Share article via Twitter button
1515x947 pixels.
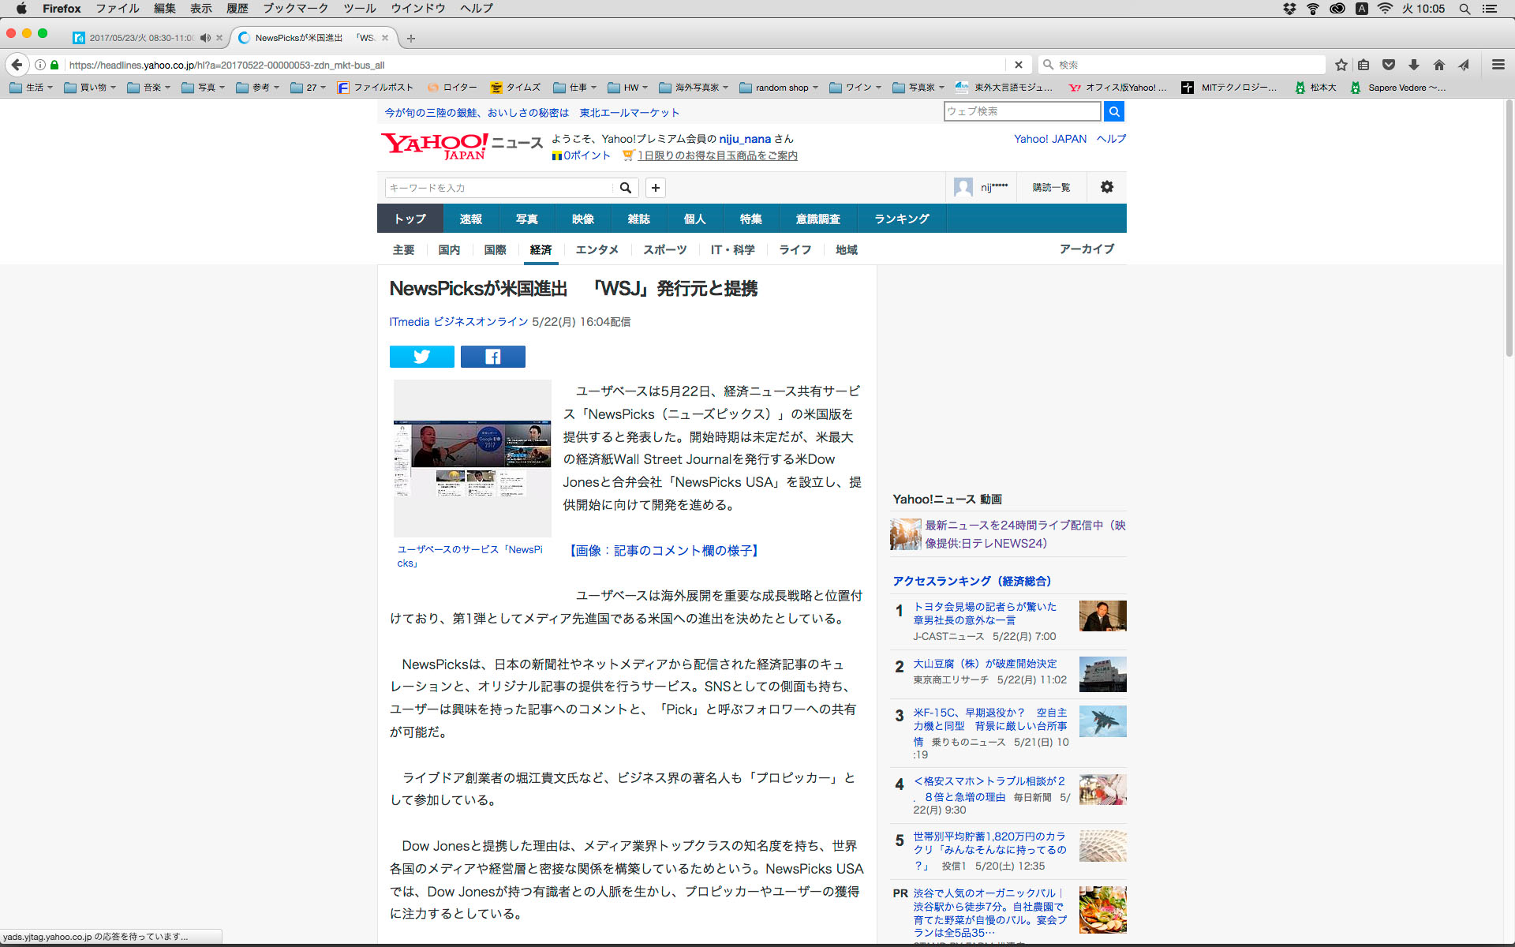[421, 357]
